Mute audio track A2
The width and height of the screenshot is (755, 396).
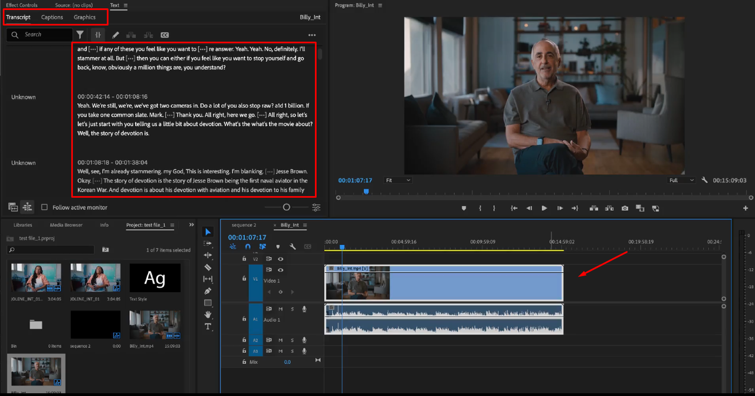(280, 340)
